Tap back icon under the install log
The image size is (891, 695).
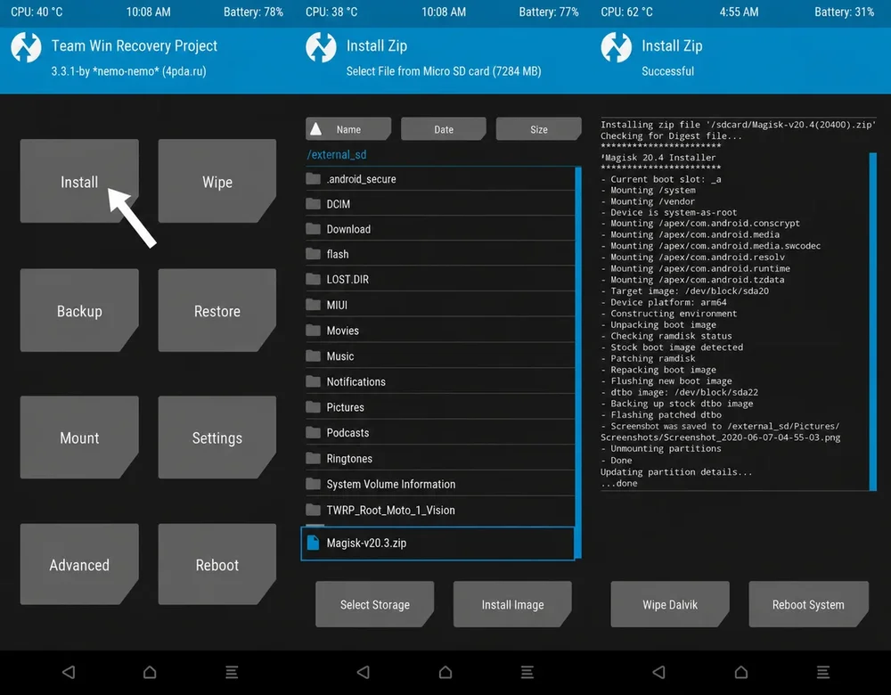tap(659, 672)
